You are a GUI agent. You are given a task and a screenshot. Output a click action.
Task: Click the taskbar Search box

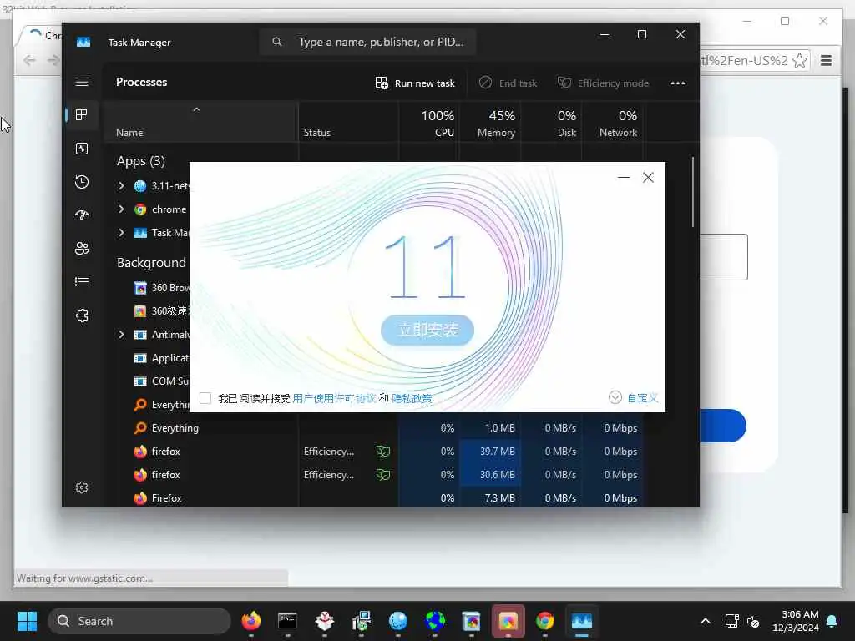(139, 621)
